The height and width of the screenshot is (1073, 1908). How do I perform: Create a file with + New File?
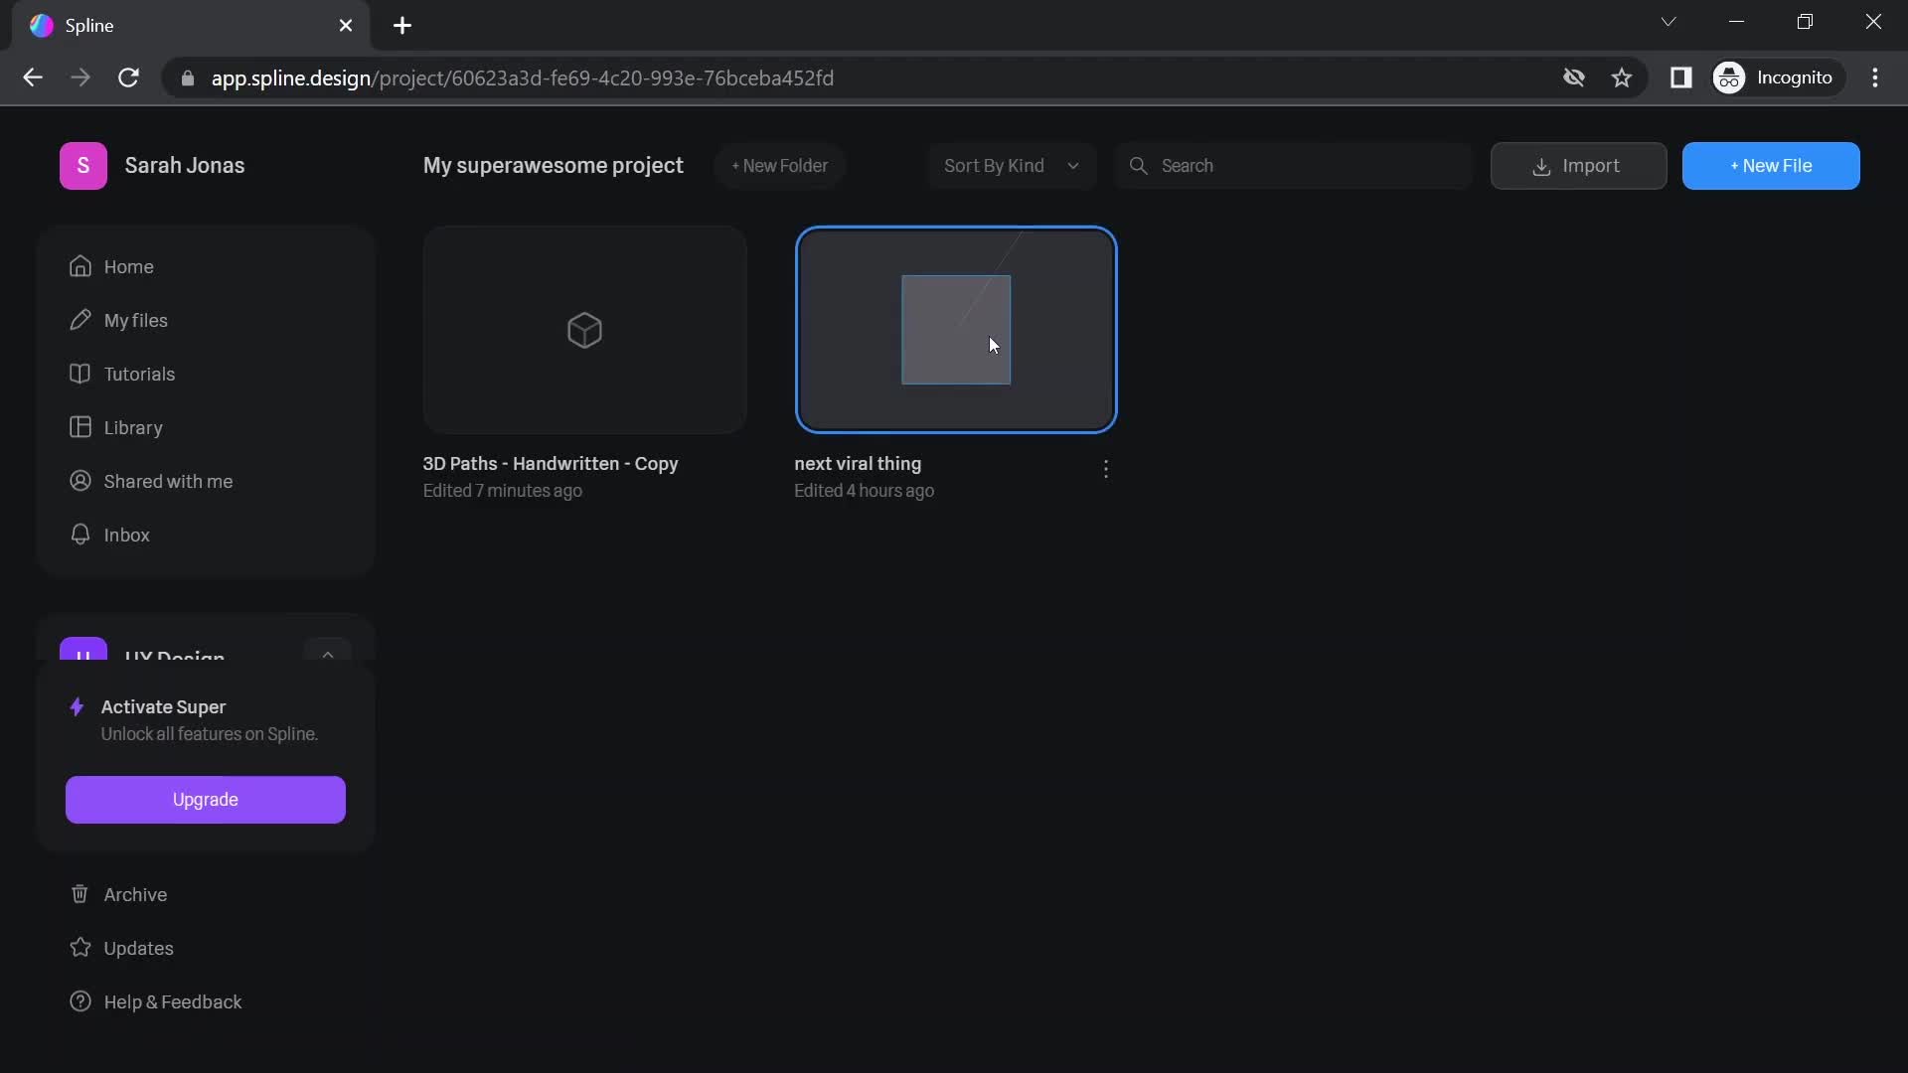1771,166
